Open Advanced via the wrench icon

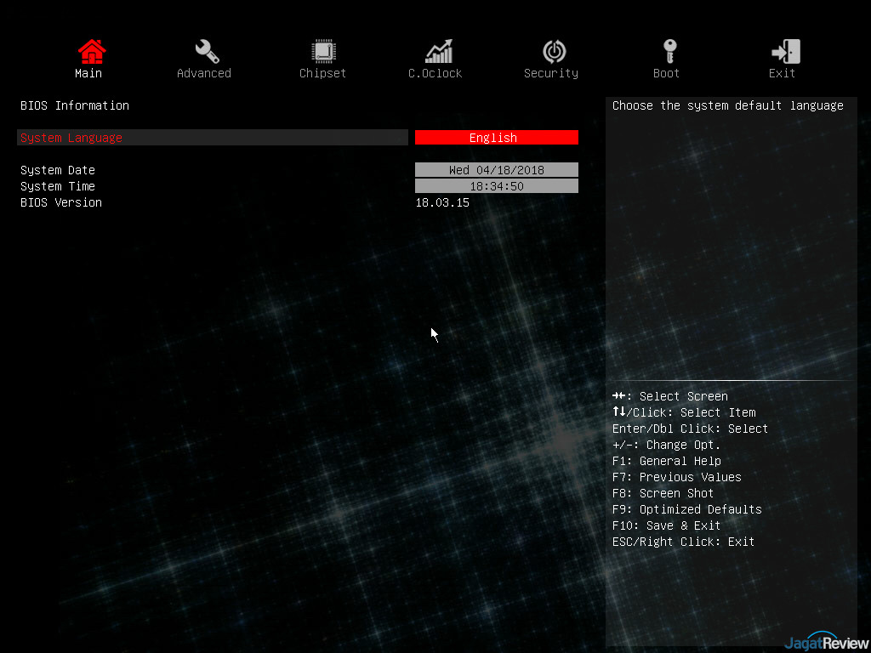(207, 51)
